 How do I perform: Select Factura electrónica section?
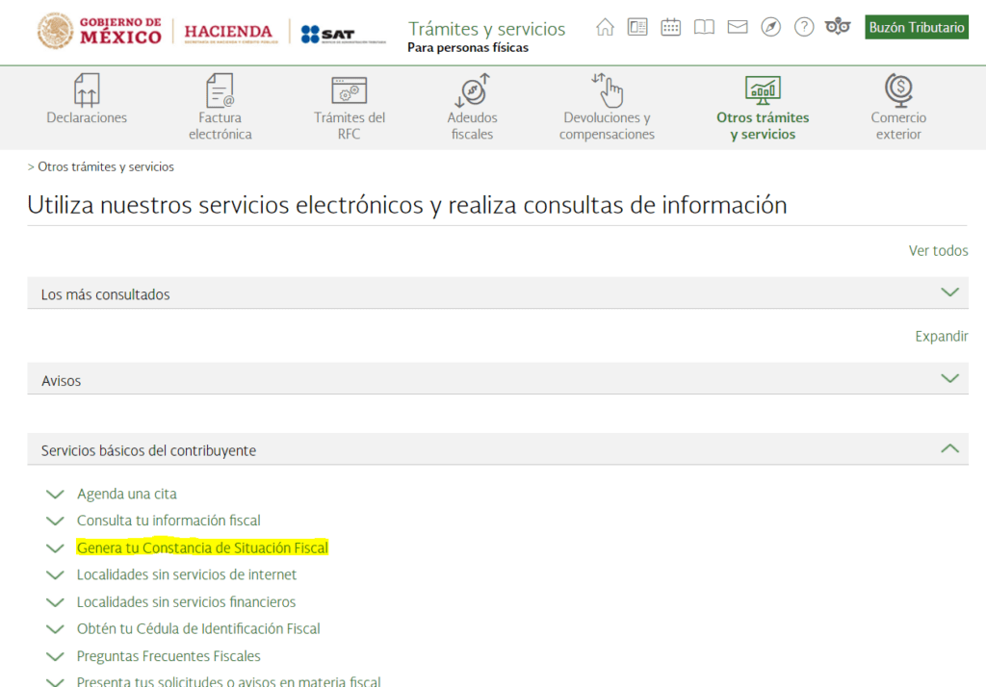point(221,108)
